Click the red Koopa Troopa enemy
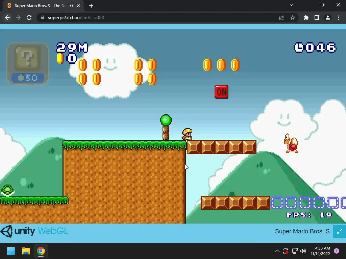 point(291,143)
